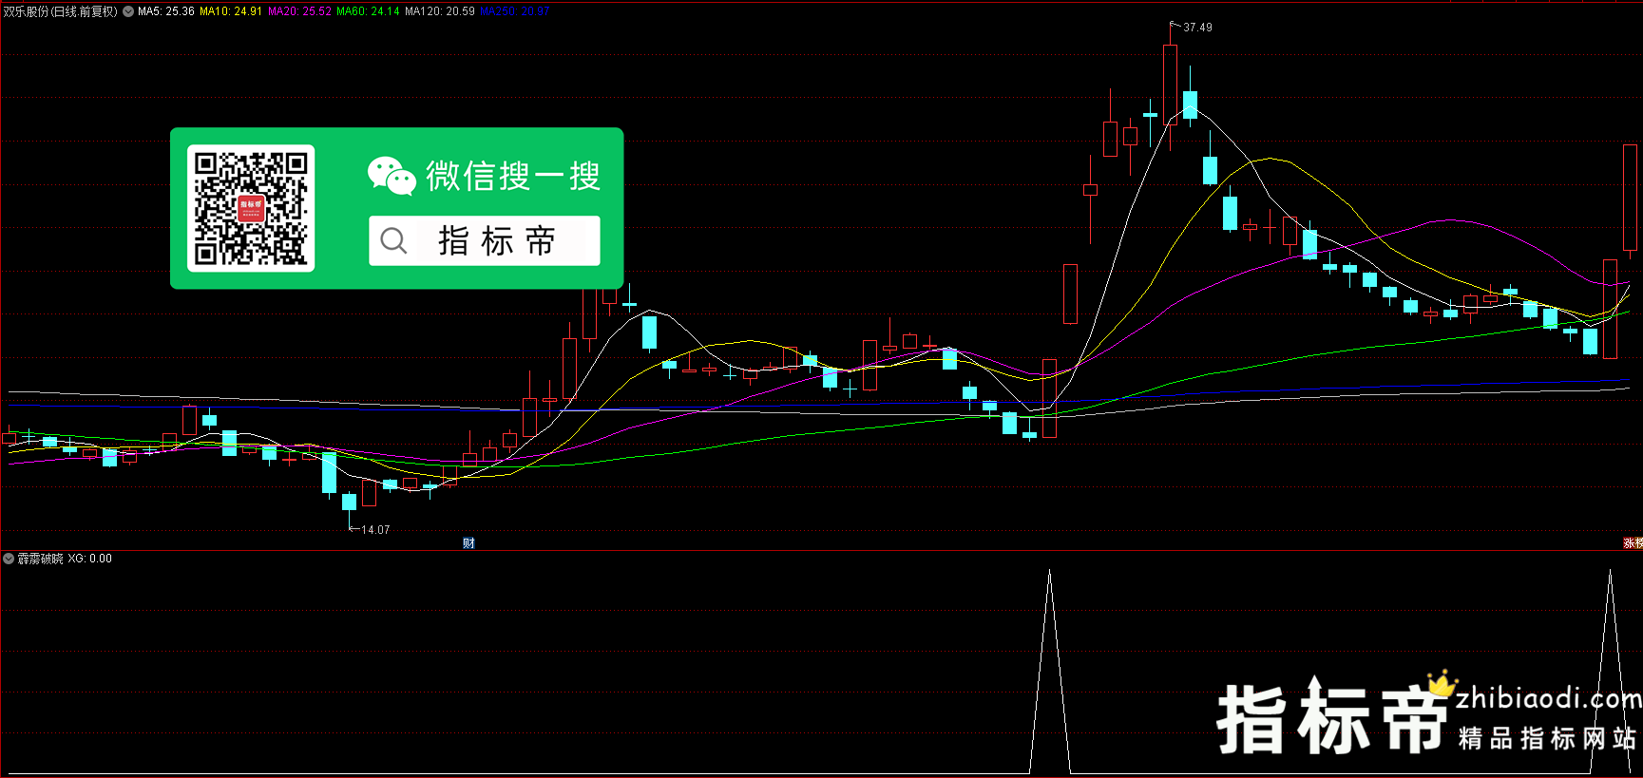This screenshot has width=1643, height=778.
Task: Click the first 霹雳破晓 signal spike
Action: click(x=1050, y=672)
